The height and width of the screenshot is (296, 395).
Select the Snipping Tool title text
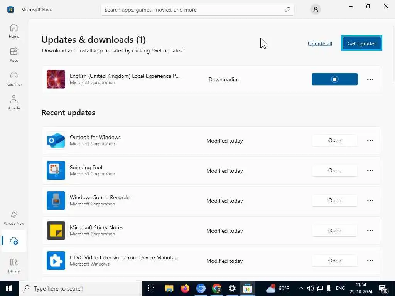pos(86,167)
